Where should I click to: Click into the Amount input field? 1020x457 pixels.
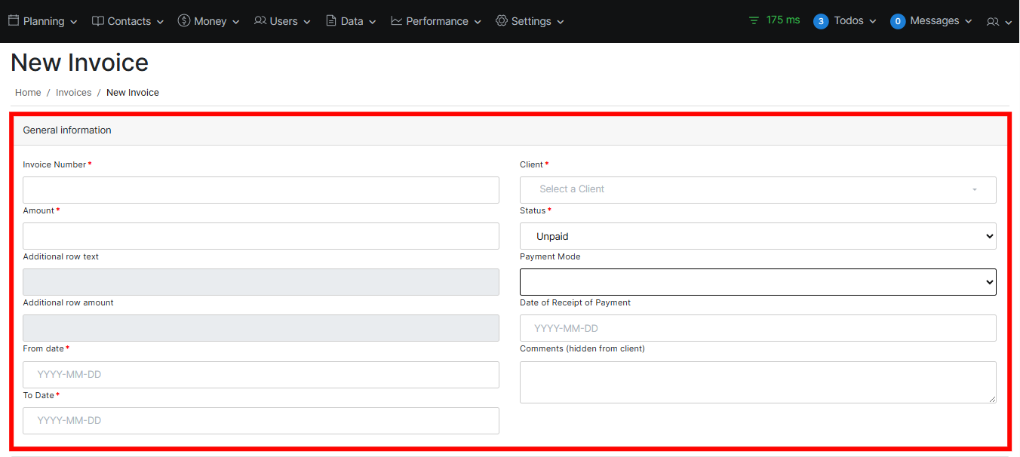click(261, 236)
